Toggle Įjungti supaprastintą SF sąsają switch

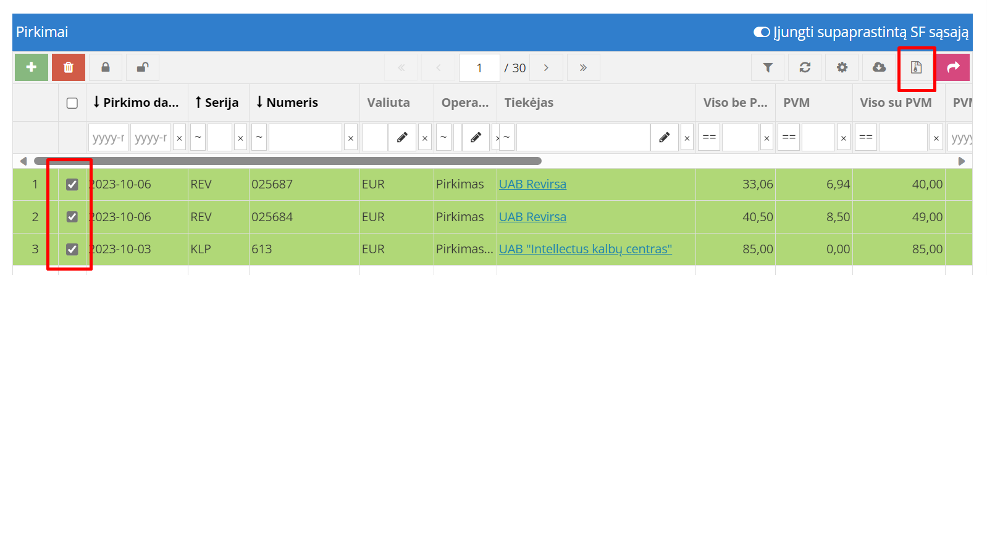[x=762, y=32]
